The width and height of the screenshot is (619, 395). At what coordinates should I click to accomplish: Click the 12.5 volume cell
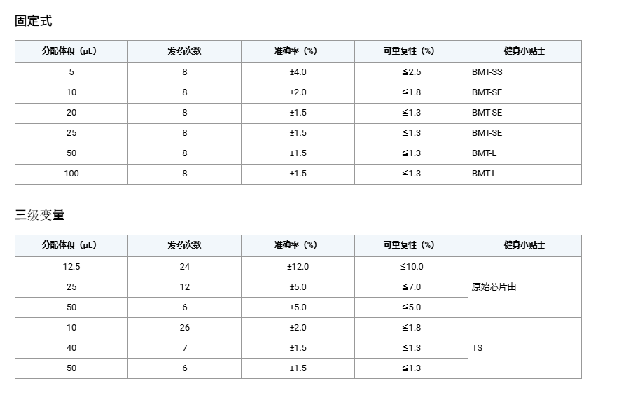tap(71, 267)
